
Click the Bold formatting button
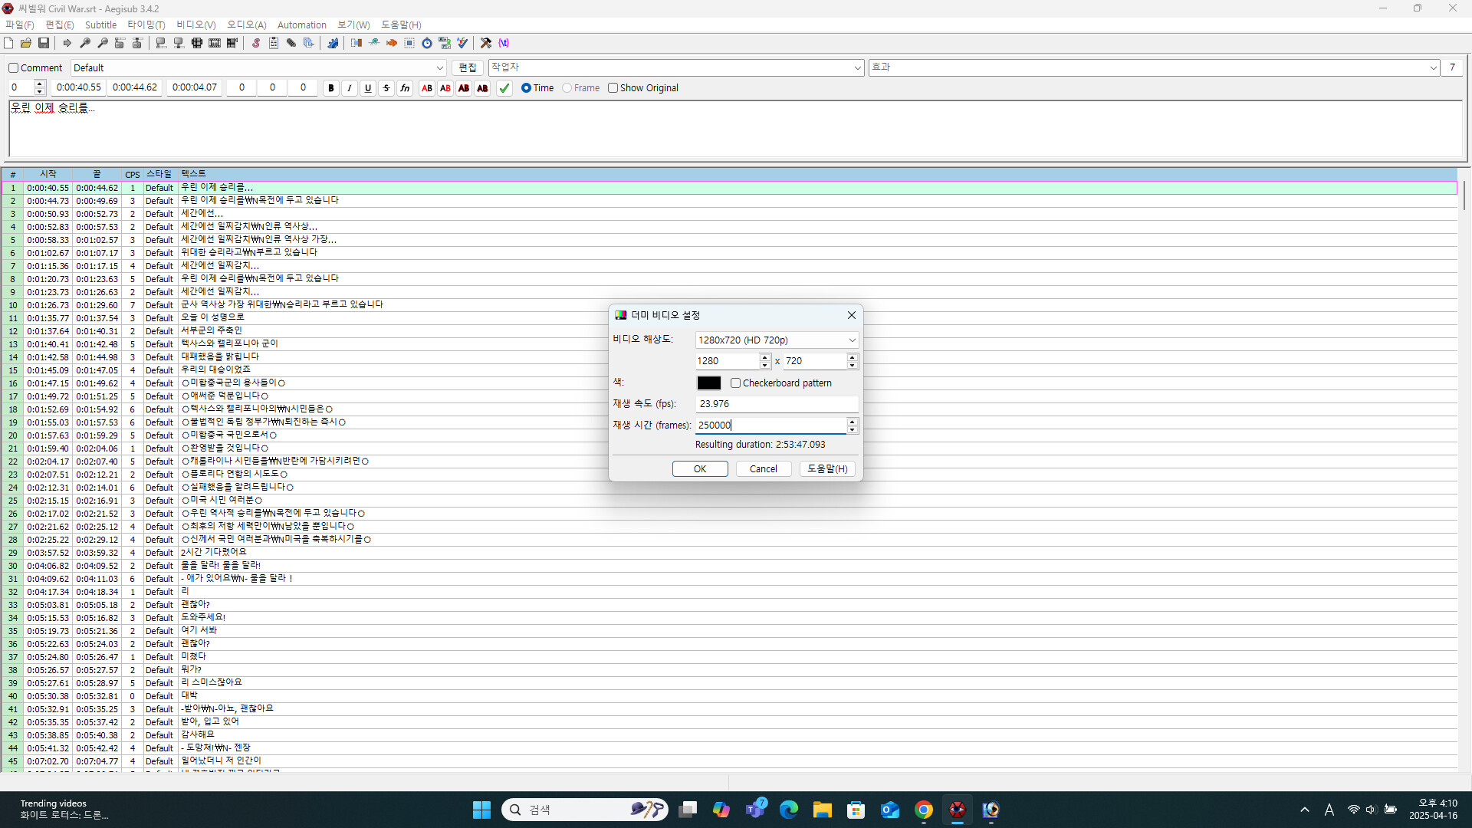click(331, 88)
